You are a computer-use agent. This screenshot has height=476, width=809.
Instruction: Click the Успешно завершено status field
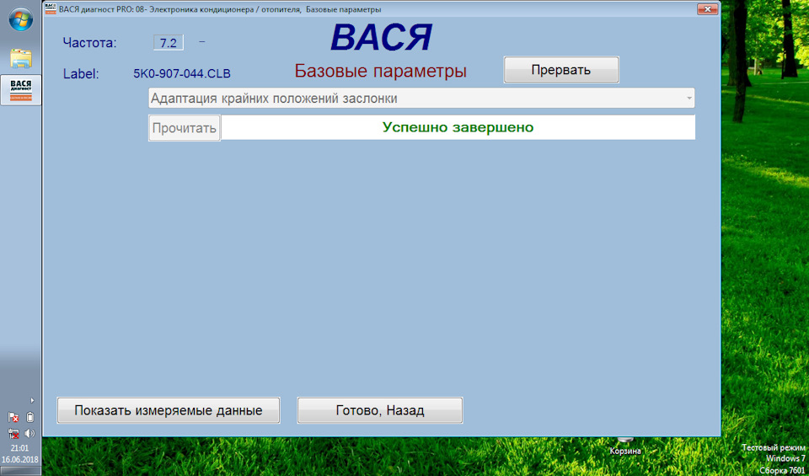[458, 127]
